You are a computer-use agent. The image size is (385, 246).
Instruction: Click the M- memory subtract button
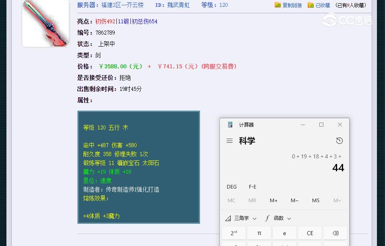[x=294, y=201]
